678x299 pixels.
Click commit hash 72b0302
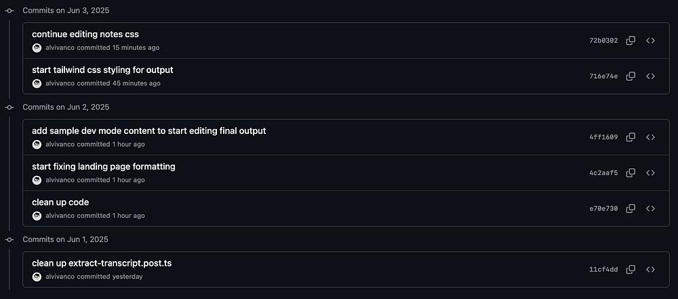pos(603,41)
